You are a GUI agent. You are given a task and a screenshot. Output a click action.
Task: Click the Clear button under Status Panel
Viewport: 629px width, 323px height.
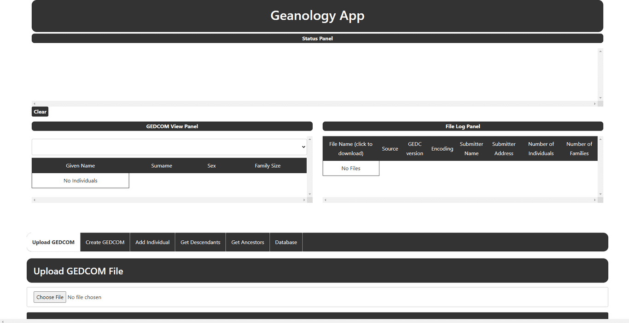(40, 112)
